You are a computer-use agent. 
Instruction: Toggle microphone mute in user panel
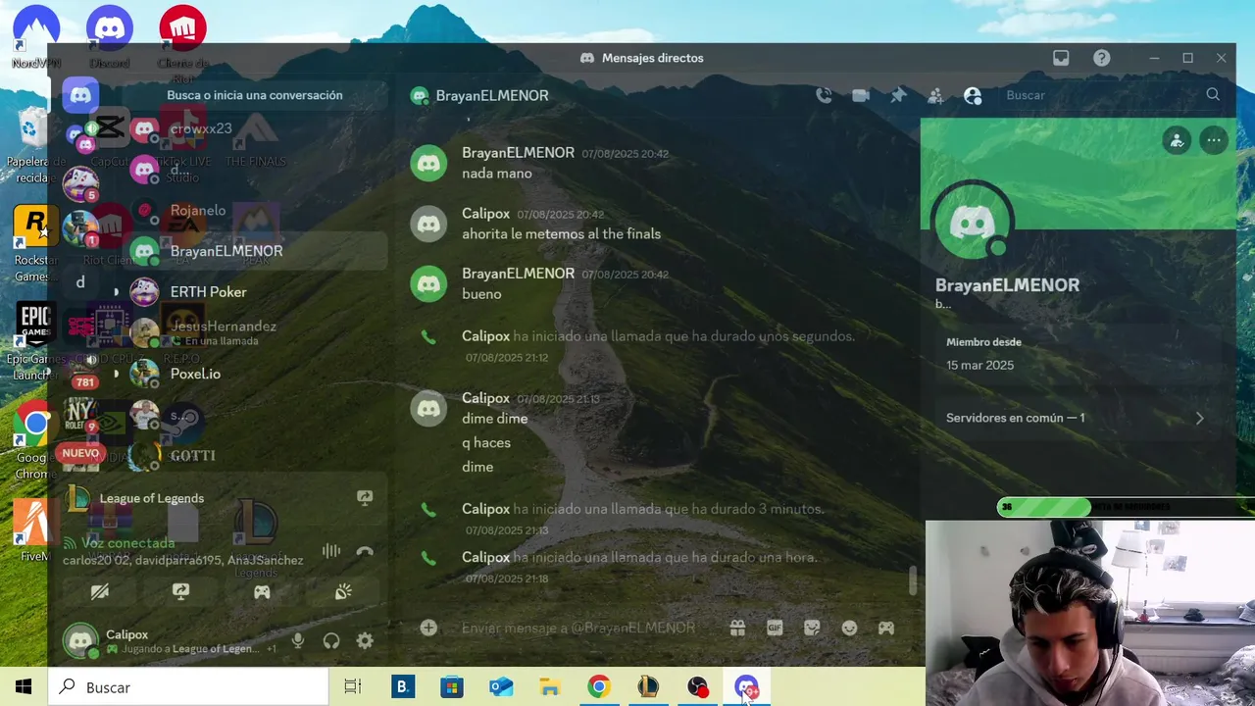click(298, 640)
